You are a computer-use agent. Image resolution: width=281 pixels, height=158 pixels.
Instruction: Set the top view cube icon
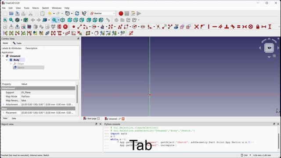(76, 20)
